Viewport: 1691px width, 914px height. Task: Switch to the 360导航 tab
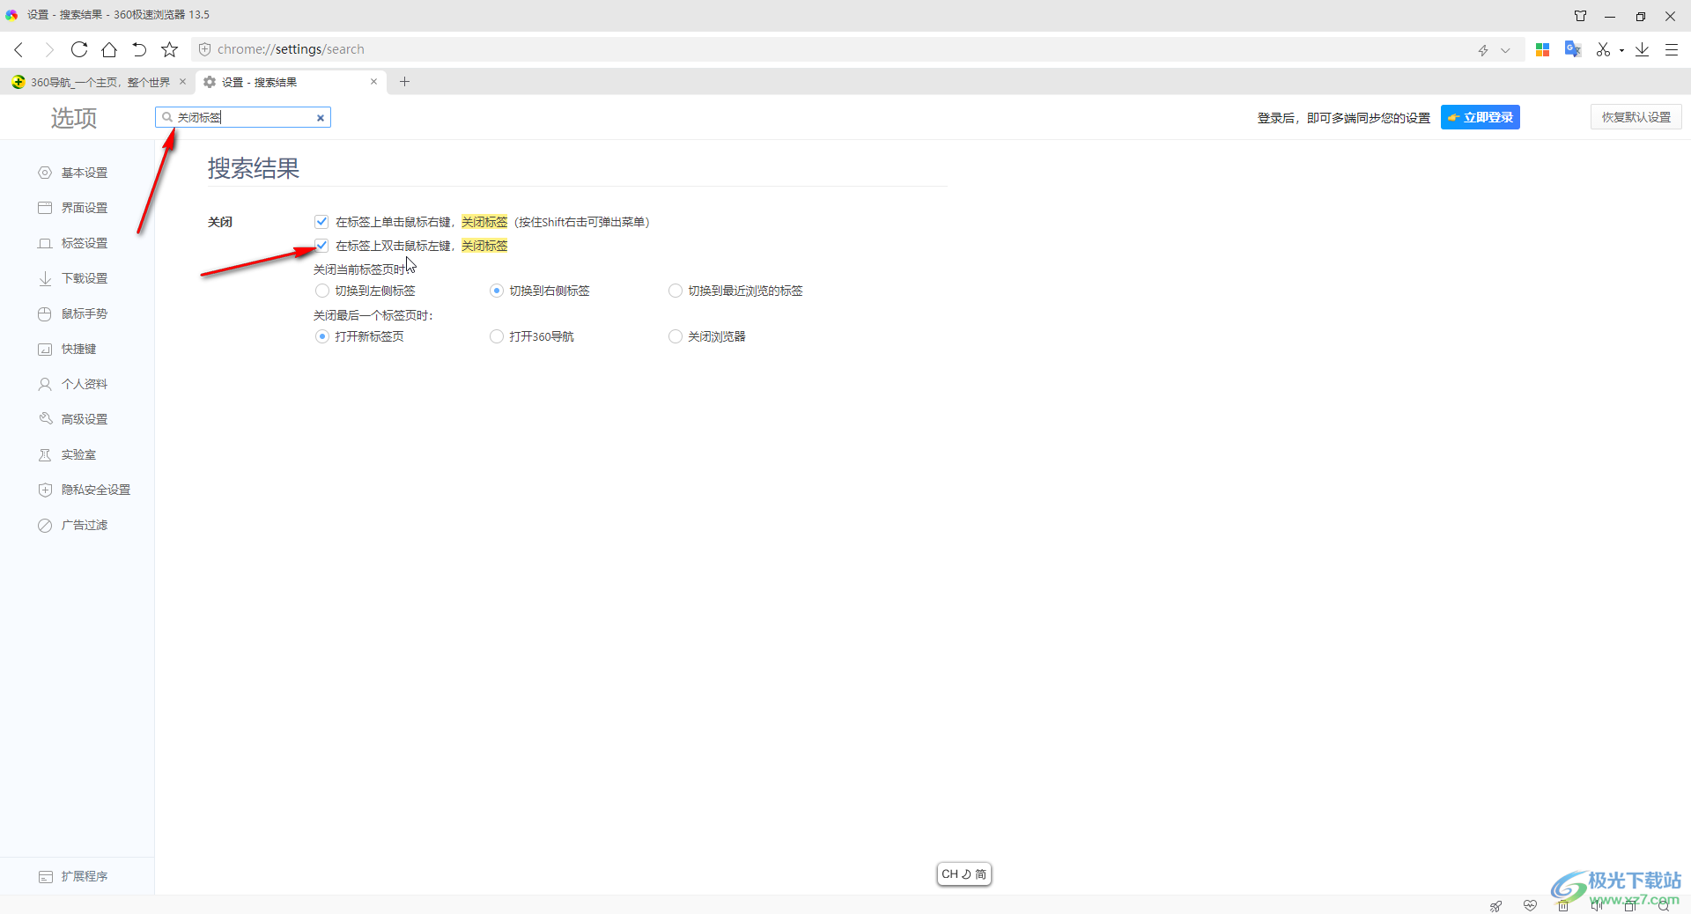click(99, 82)
